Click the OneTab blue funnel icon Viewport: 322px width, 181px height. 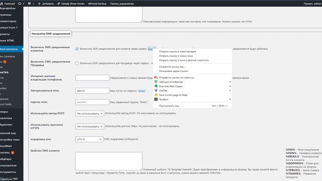(x=156, y=90)
